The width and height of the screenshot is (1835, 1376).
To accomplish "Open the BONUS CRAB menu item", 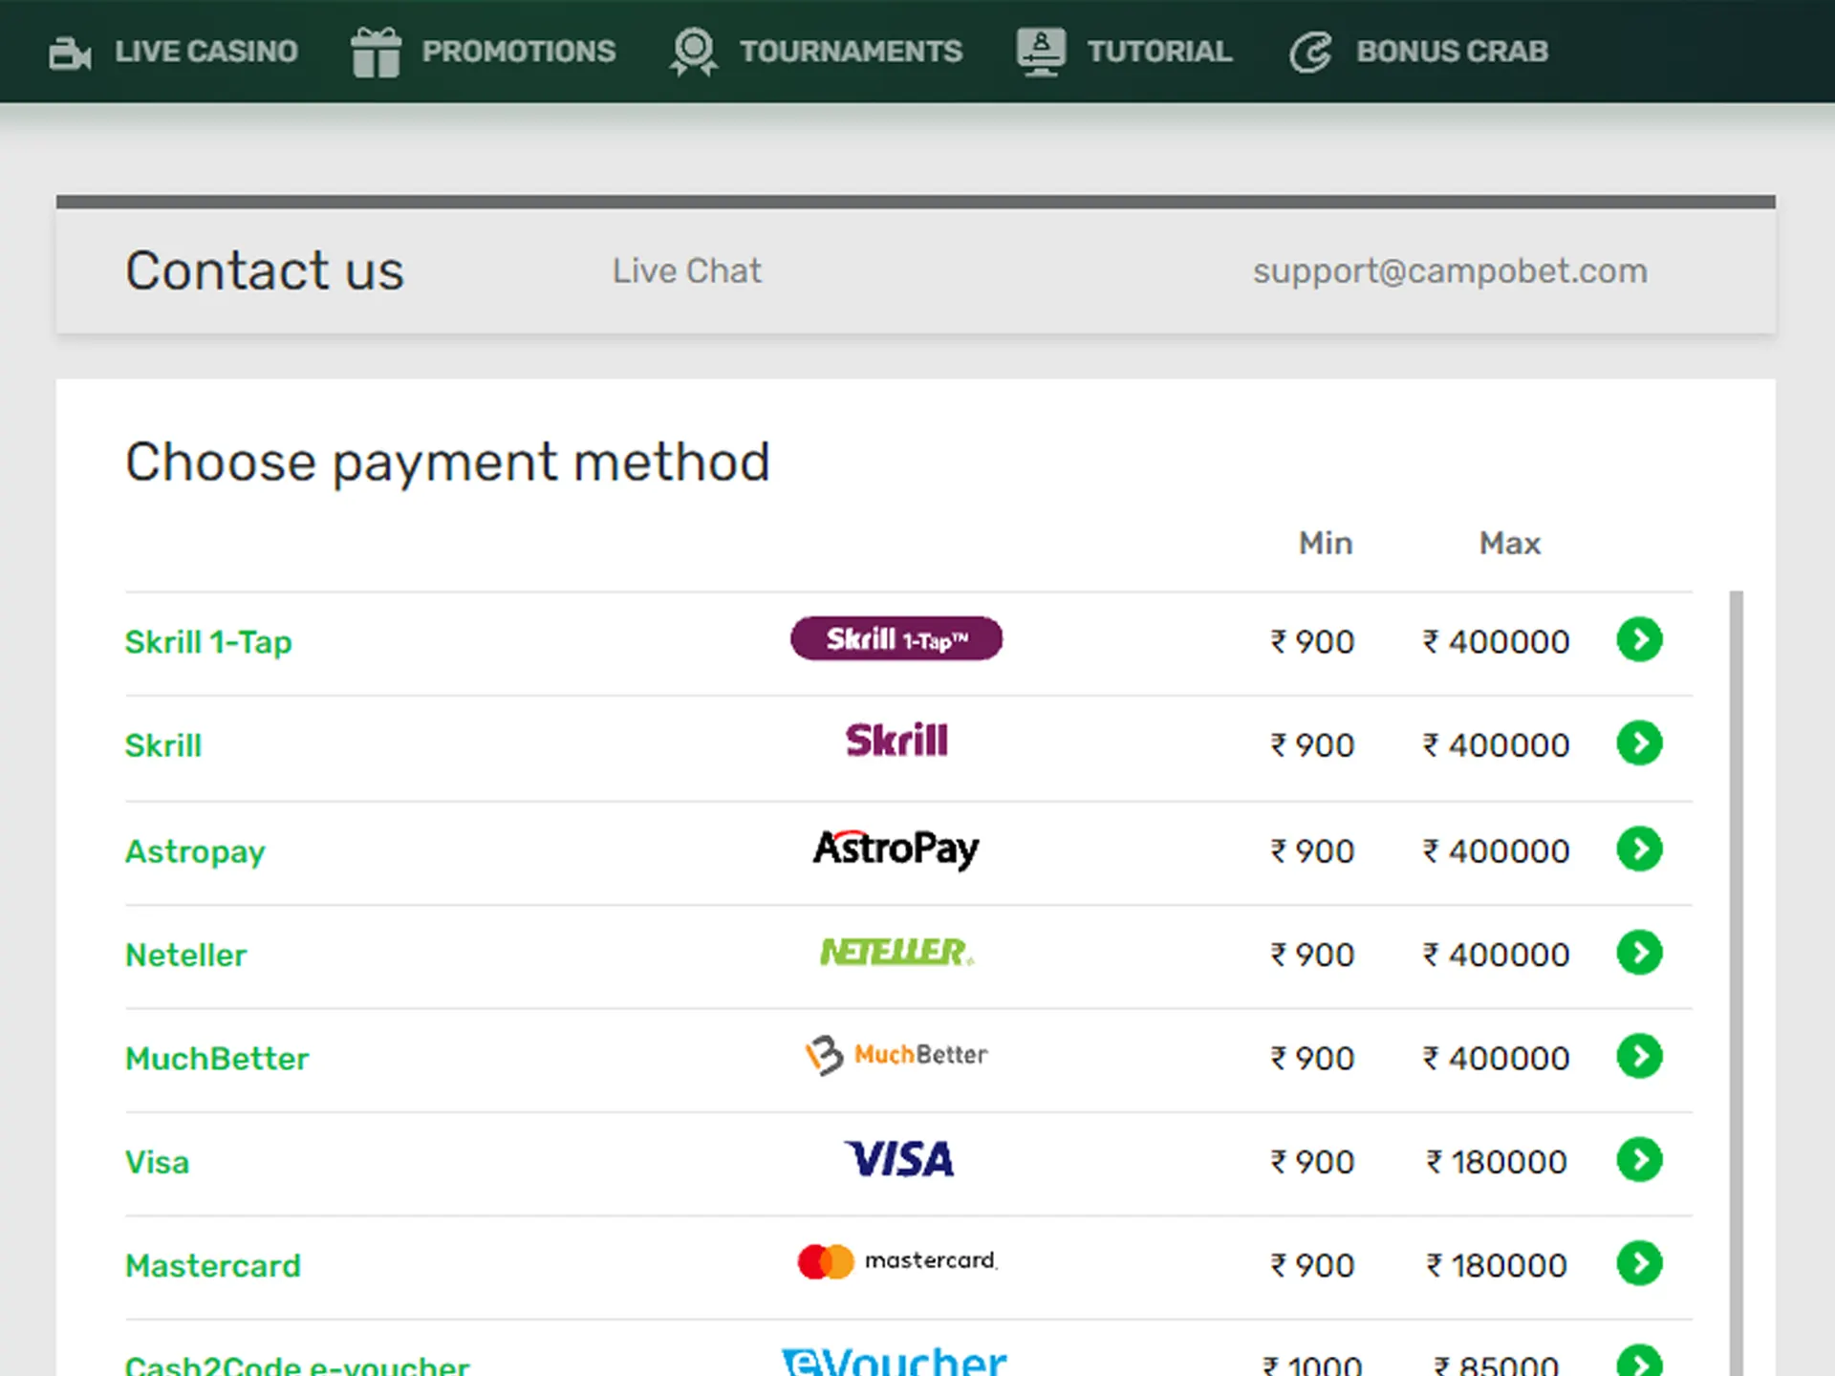I will tap(1452, 52).
